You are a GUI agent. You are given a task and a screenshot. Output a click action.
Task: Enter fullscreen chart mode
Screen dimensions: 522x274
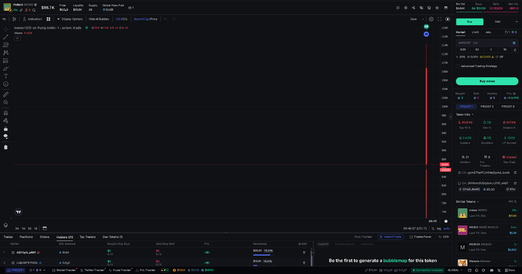click(x=440, y=19)
